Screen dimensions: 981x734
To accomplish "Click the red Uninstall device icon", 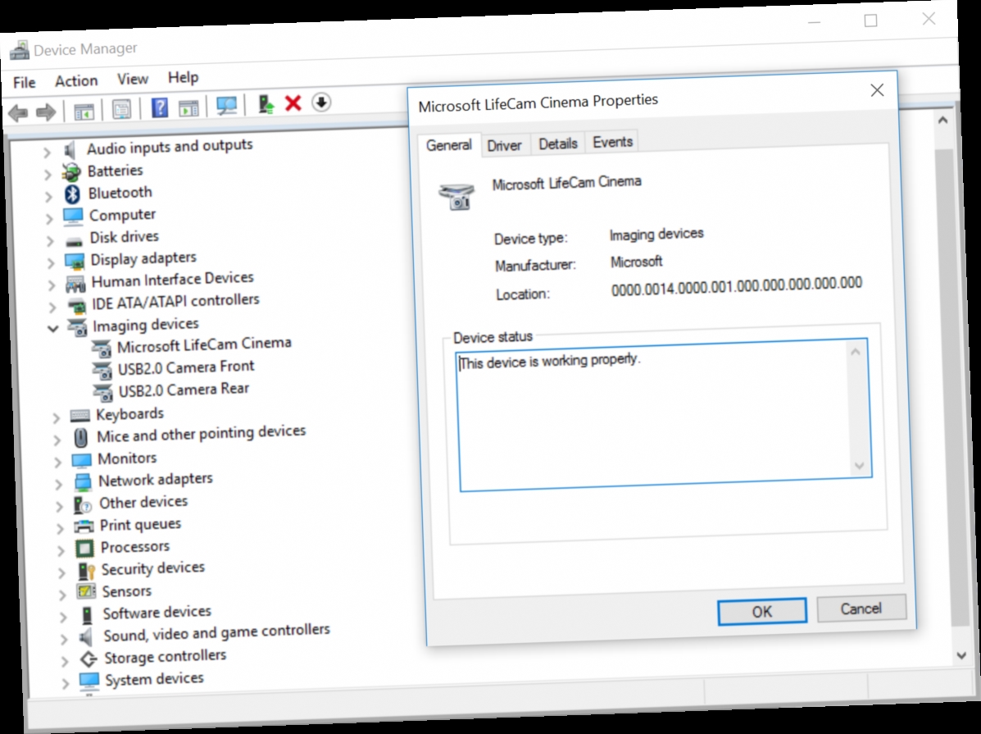I will 293,104.
